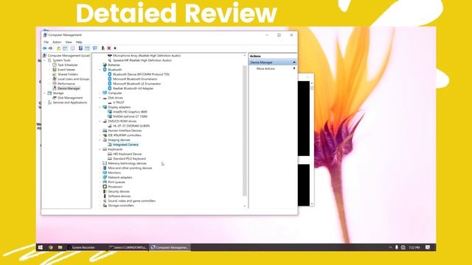Open Performance in left tree
Image resolution: width=472 pixels, height=265 pixels.
coord(66,83)
